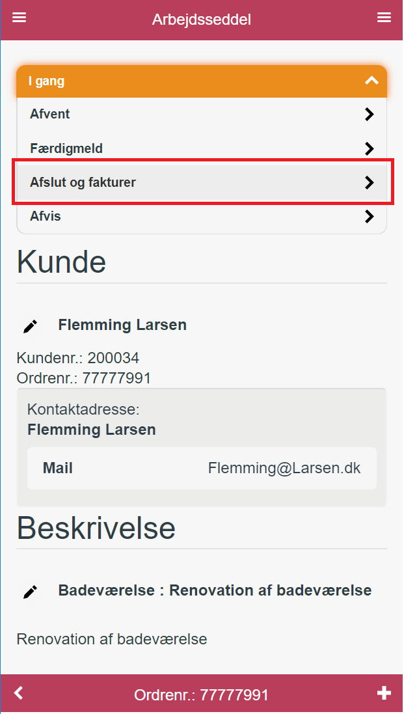Collapse the I gang status panel
This screenshot has width=404, height=714.
[x=202, y=81]
